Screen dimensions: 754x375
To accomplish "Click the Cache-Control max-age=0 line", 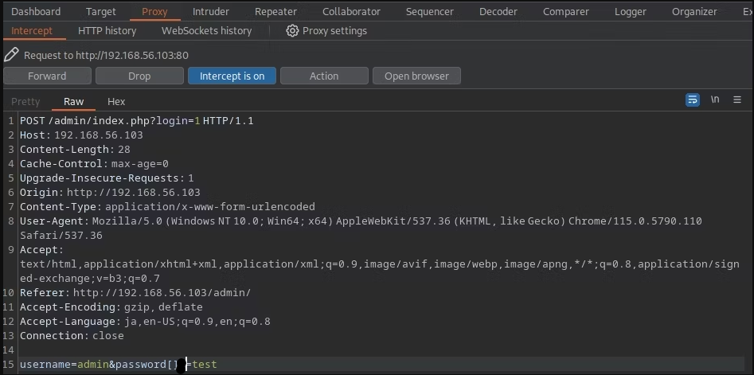I will [94, 164].
